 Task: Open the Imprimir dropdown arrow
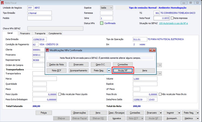coord(179,113)
